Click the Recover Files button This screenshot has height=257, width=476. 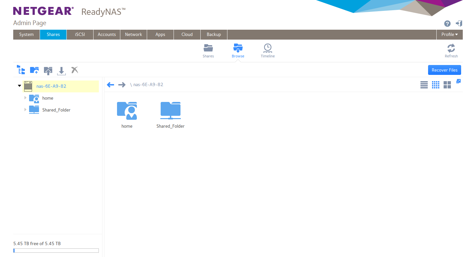444,70
